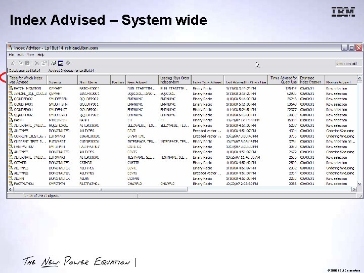Maximize the Index Advisor window
Image resolution: width=364 pixels, height=273 pixels.
(x=352, y=48)
